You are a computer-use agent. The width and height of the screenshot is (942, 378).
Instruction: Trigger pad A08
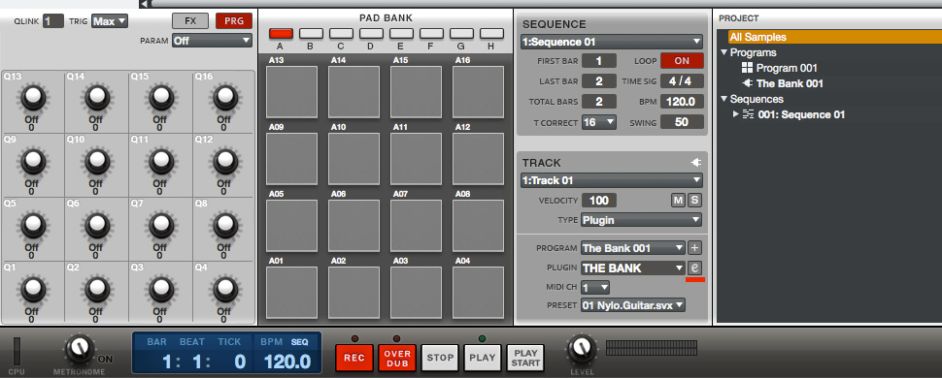[478, 226]
